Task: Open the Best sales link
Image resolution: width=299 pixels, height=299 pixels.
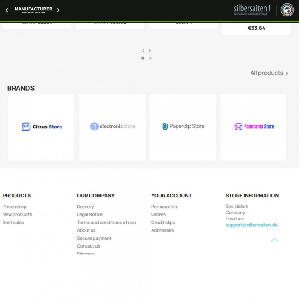Action: (x=13, y=223)
